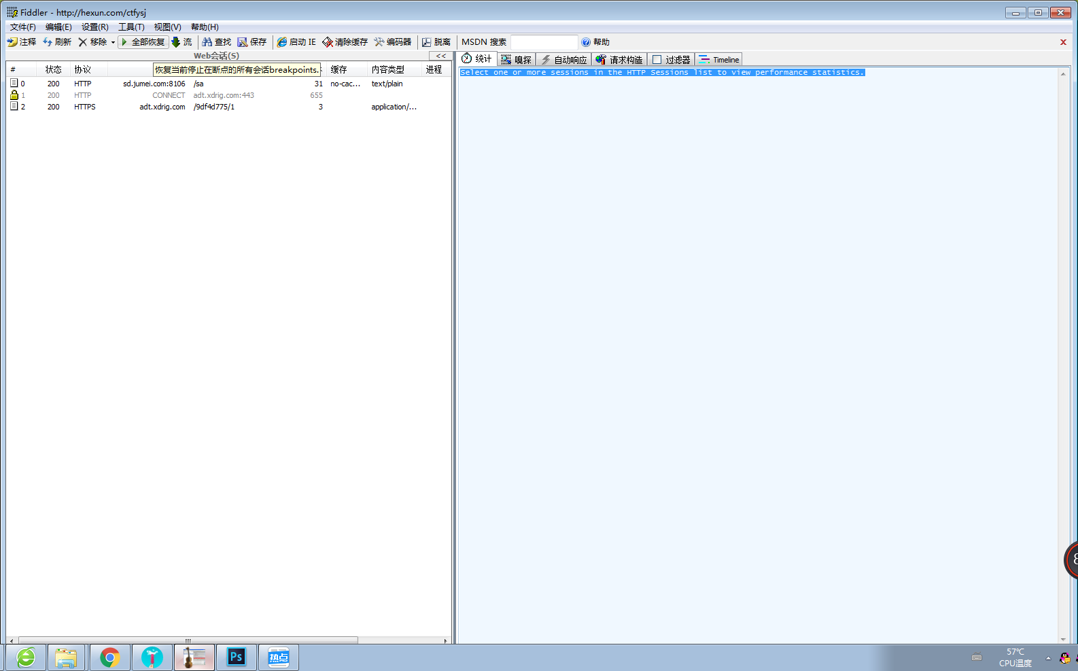Switch to the Timeline tab
This screenshot has width=1078, height=671.
[718, 60]
